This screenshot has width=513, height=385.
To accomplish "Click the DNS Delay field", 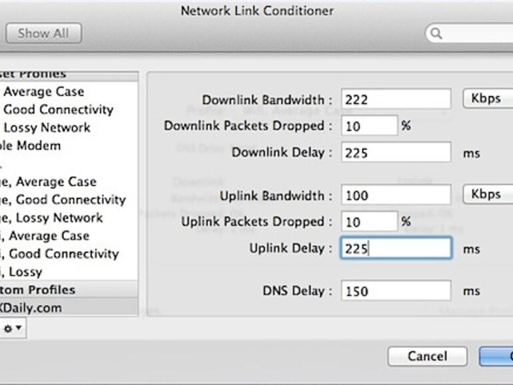I will pyautogui.click(x=396, y=291).
